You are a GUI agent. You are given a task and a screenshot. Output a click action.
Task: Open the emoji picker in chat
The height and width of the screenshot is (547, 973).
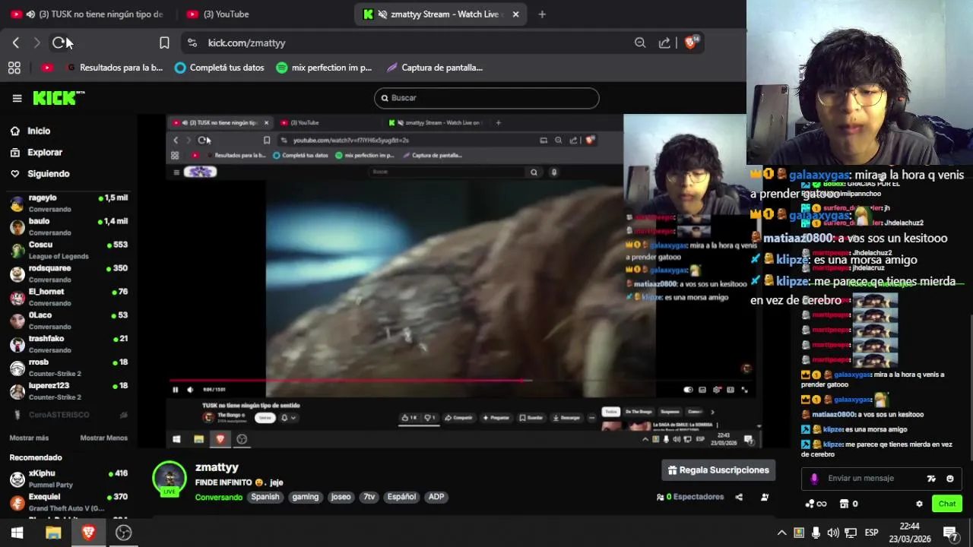click(x=950, y=479)
